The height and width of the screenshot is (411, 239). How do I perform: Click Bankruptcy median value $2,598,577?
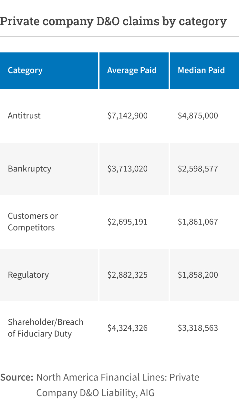(x=198, y=169)
